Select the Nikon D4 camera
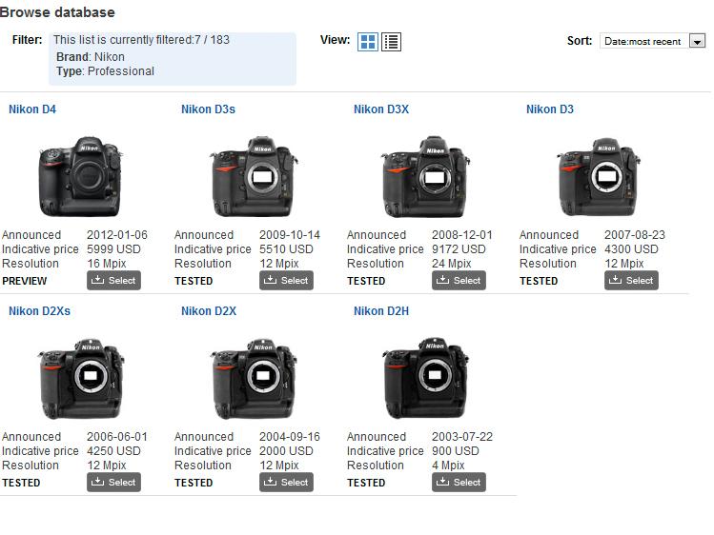 pos(113,281)
